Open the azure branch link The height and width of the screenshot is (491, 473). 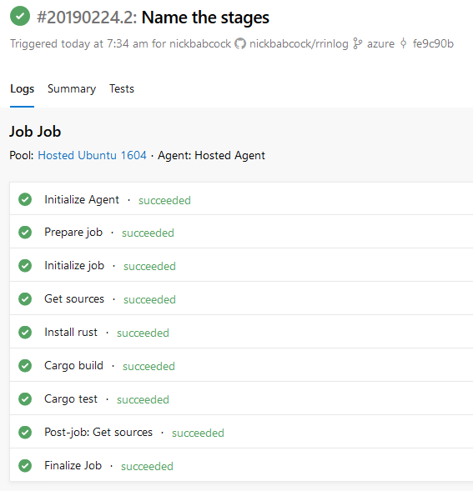tap(380, 43)
